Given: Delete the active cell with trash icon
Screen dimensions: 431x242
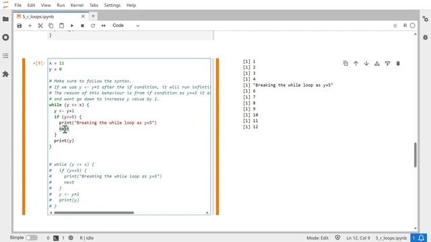Looking at the screenshot, I should (x=398, y=63).
